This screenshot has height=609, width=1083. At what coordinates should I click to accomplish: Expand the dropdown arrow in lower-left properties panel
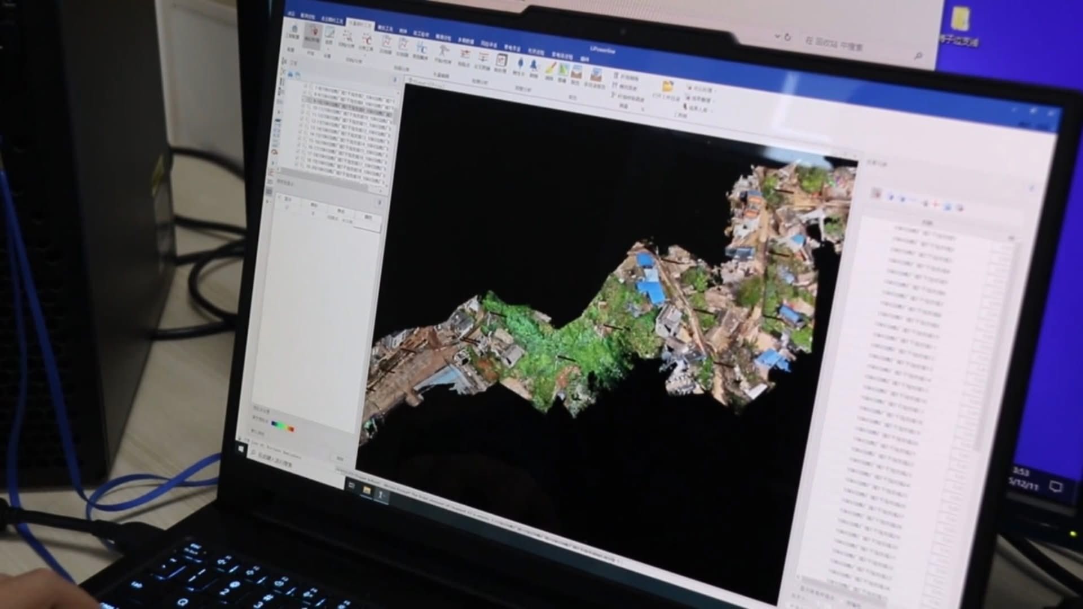[379, 202]
